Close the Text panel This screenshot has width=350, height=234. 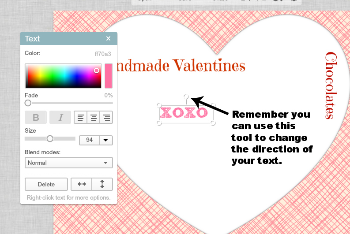click(109, 39)
